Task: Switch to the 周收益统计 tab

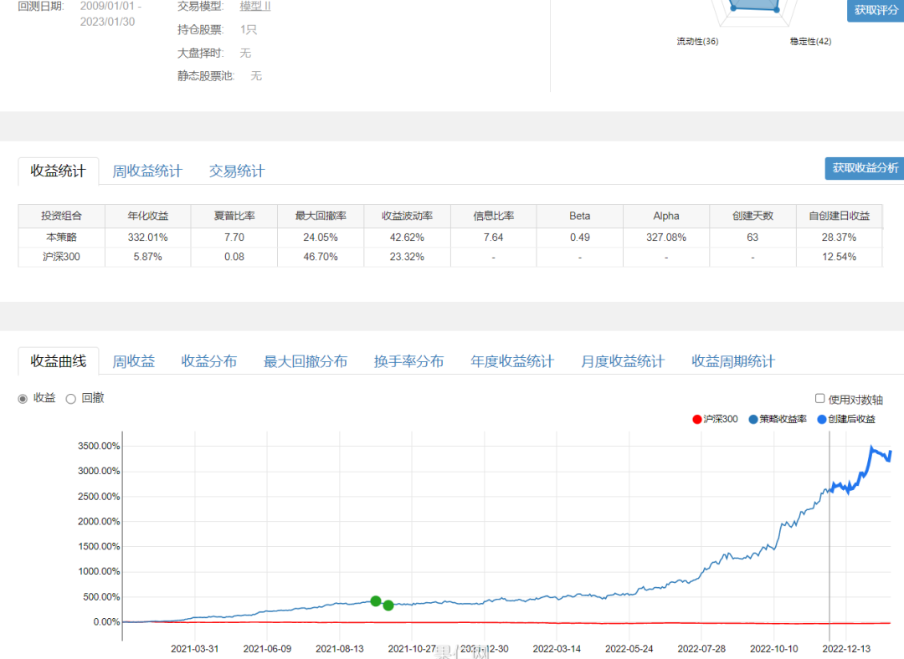Action: 147,171
